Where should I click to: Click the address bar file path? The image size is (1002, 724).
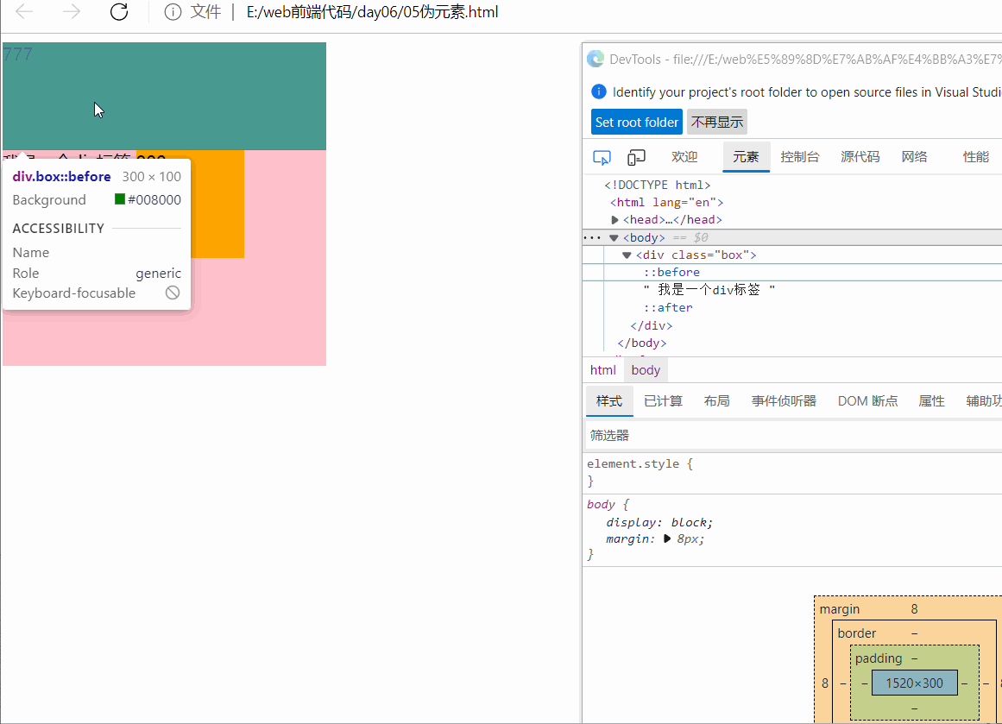372,12
